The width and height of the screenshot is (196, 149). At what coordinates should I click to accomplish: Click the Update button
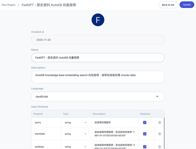pyautogui.click(x=187, y=5)
